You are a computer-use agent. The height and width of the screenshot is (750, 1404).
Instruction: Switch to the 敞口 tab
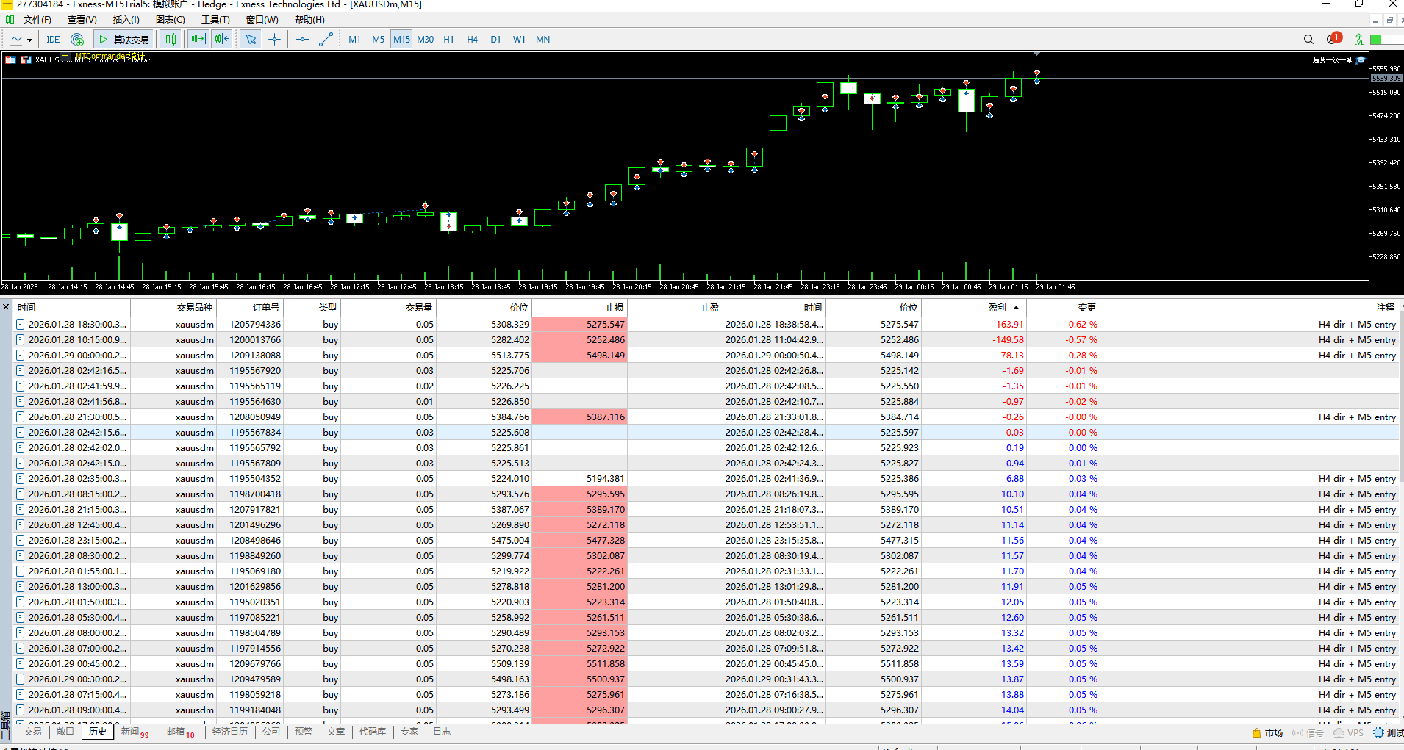click(65, 732)
